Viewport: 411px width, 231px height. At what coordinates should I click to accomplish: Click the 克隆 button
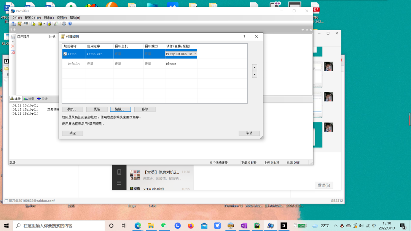(x=97, y=109)
